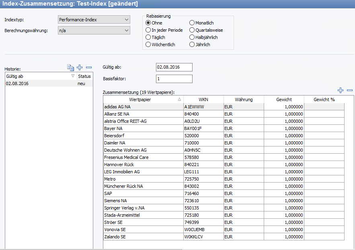Toggle sort arrow in Wertpapier column header

tap(179, 100)
